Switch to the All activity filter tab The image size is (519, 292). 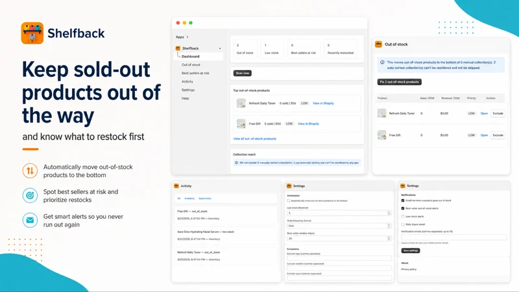[179, 199]
